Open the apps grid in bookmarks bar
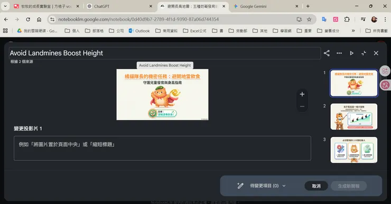Viewport: 391px width, 204px height. click(5, 31)
